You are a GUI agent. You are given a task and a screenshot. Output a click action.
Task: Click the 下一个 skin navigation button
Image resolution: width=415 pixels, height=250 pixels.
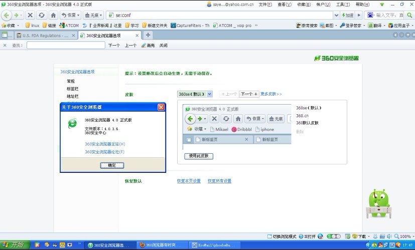pyautogui.click(x=249, y=94)
